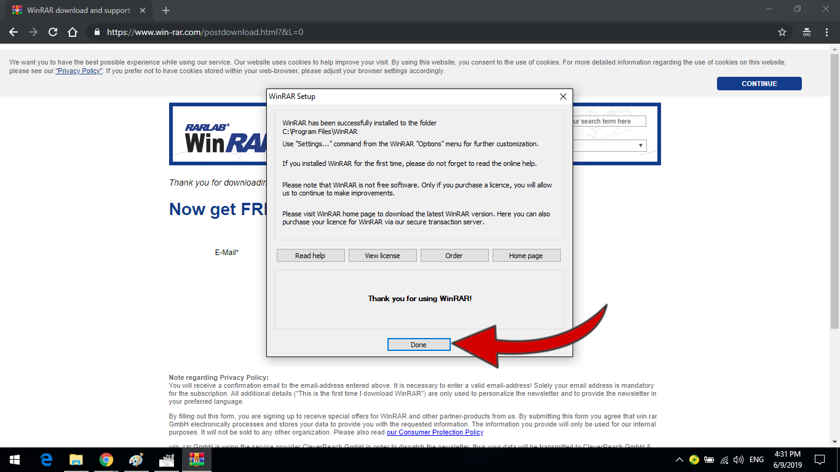
Task: Open File Explorer from taskbar
Action: pyautogui.click(x=76, y=460)
